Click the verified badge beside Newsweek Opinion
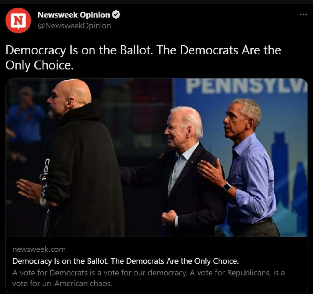 click(x=116, y=15)
